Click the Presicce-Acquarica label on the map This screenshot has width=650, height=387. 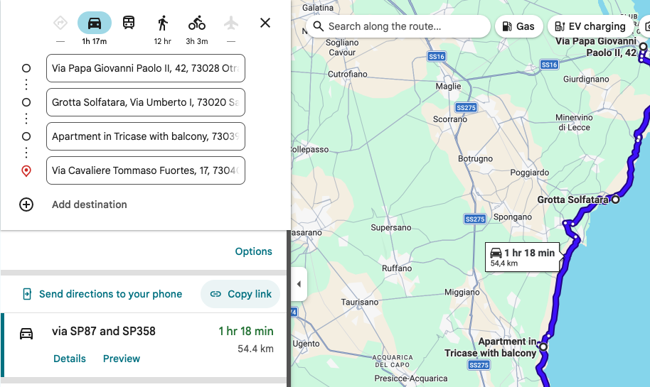[x=411, y=378]
